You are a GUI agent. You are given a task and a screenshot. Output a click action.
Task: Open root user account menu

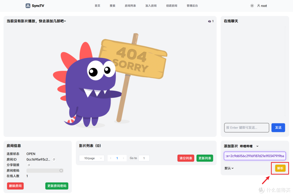click(262, 5)
